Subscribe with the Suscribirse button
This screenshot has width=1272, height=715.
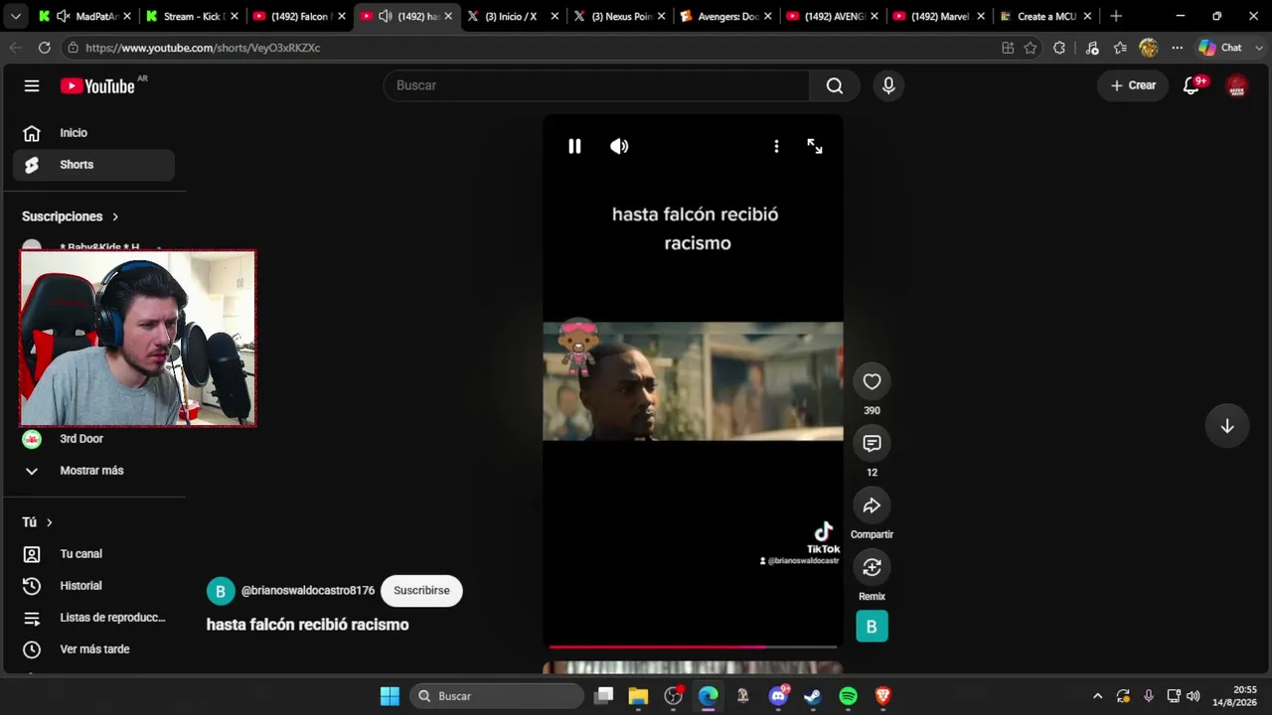click(x=421, y=591)
